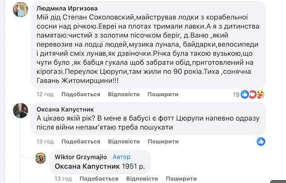Open reactions list showing 19 reactions
The height and width of the screenshot is (183, 286).
(236, 94)
